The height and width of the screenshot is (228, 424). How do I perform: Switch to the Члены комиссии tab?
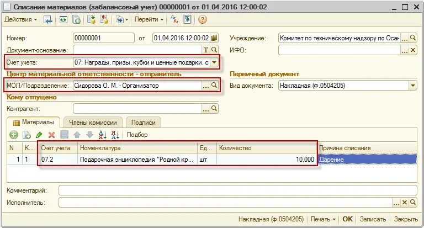[x=93, y=123]
